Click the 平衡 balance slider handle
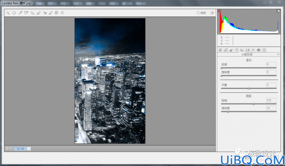 [249, 88]
